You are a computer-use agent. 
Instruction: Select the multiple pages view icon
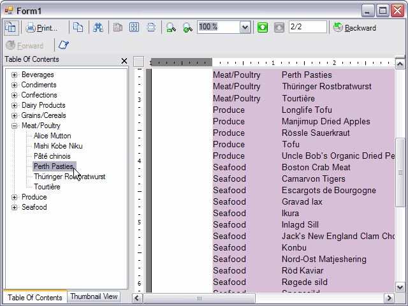[135, 27]
